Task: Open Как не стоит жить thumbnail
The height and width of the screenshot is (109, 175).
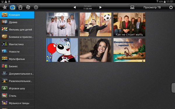Action: (129, 24)
